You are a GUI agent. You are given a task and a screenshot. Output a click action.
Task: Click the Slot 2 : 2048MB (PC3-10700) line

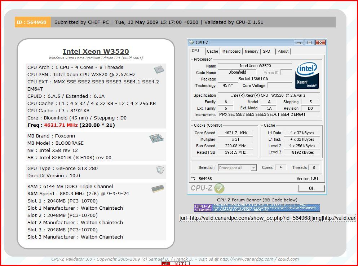[63, 215]
